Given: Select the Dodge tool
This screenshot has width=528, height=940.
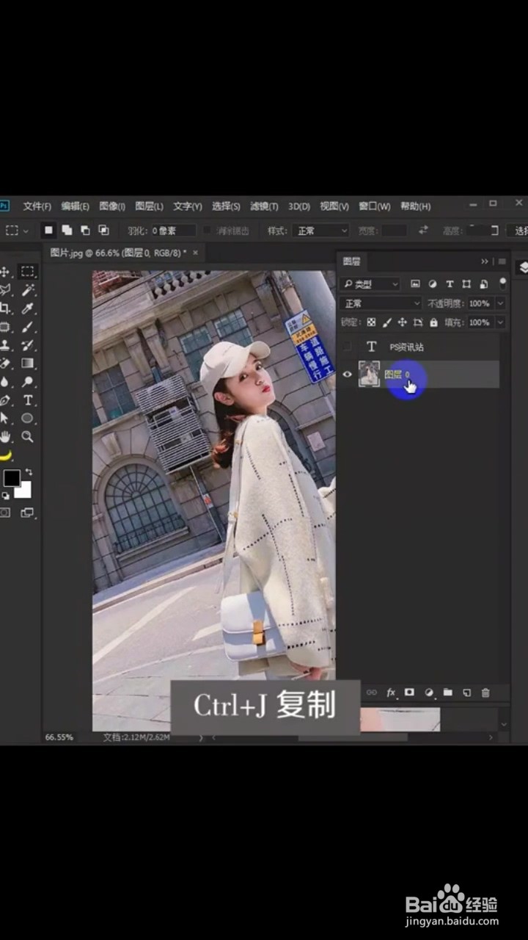Looking at the screenshot, I should (28, 382).
